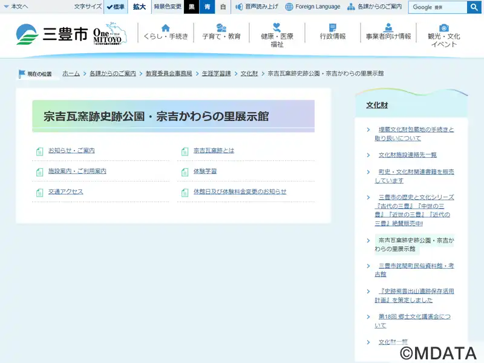Select 標準 text size
The image size is (484, 363).
pos(115,7)
